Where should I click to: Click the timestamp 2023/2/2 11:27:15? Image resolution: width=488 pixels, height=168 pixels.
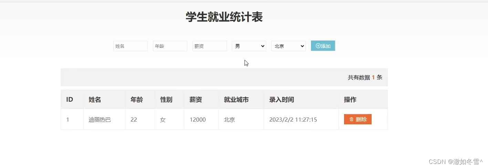[x=293, y=120]
